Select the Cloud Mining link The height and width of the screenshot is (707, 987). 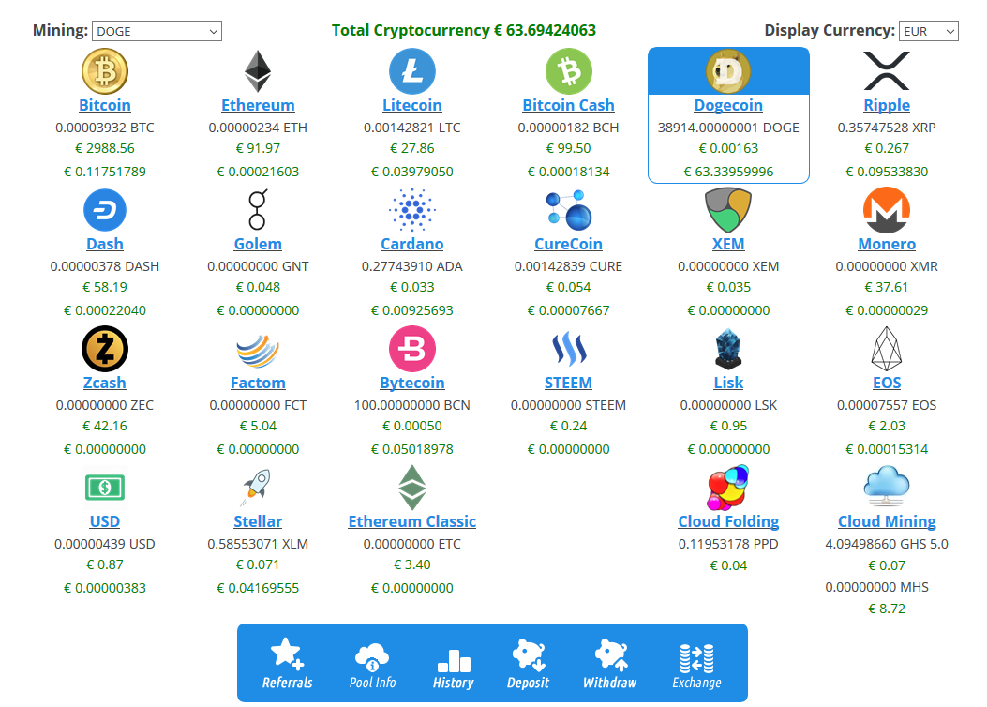[x=887, y=521]
